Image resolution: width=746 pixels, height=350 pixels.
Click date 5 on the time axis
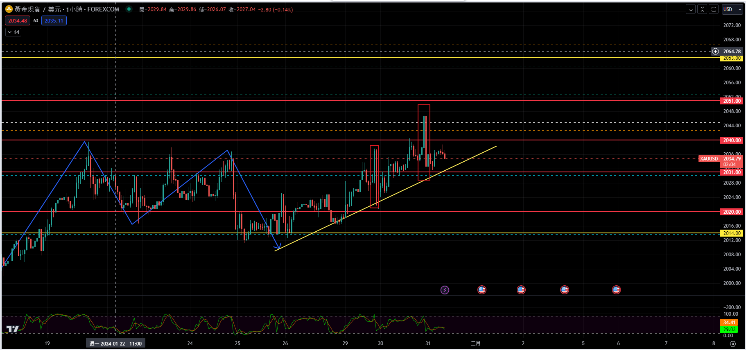pyautogui.click(x=583, y=343)
